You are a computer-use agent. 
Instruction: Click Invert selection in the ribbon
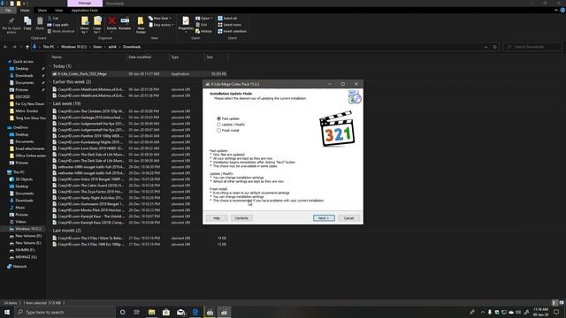tap(232, 32)
